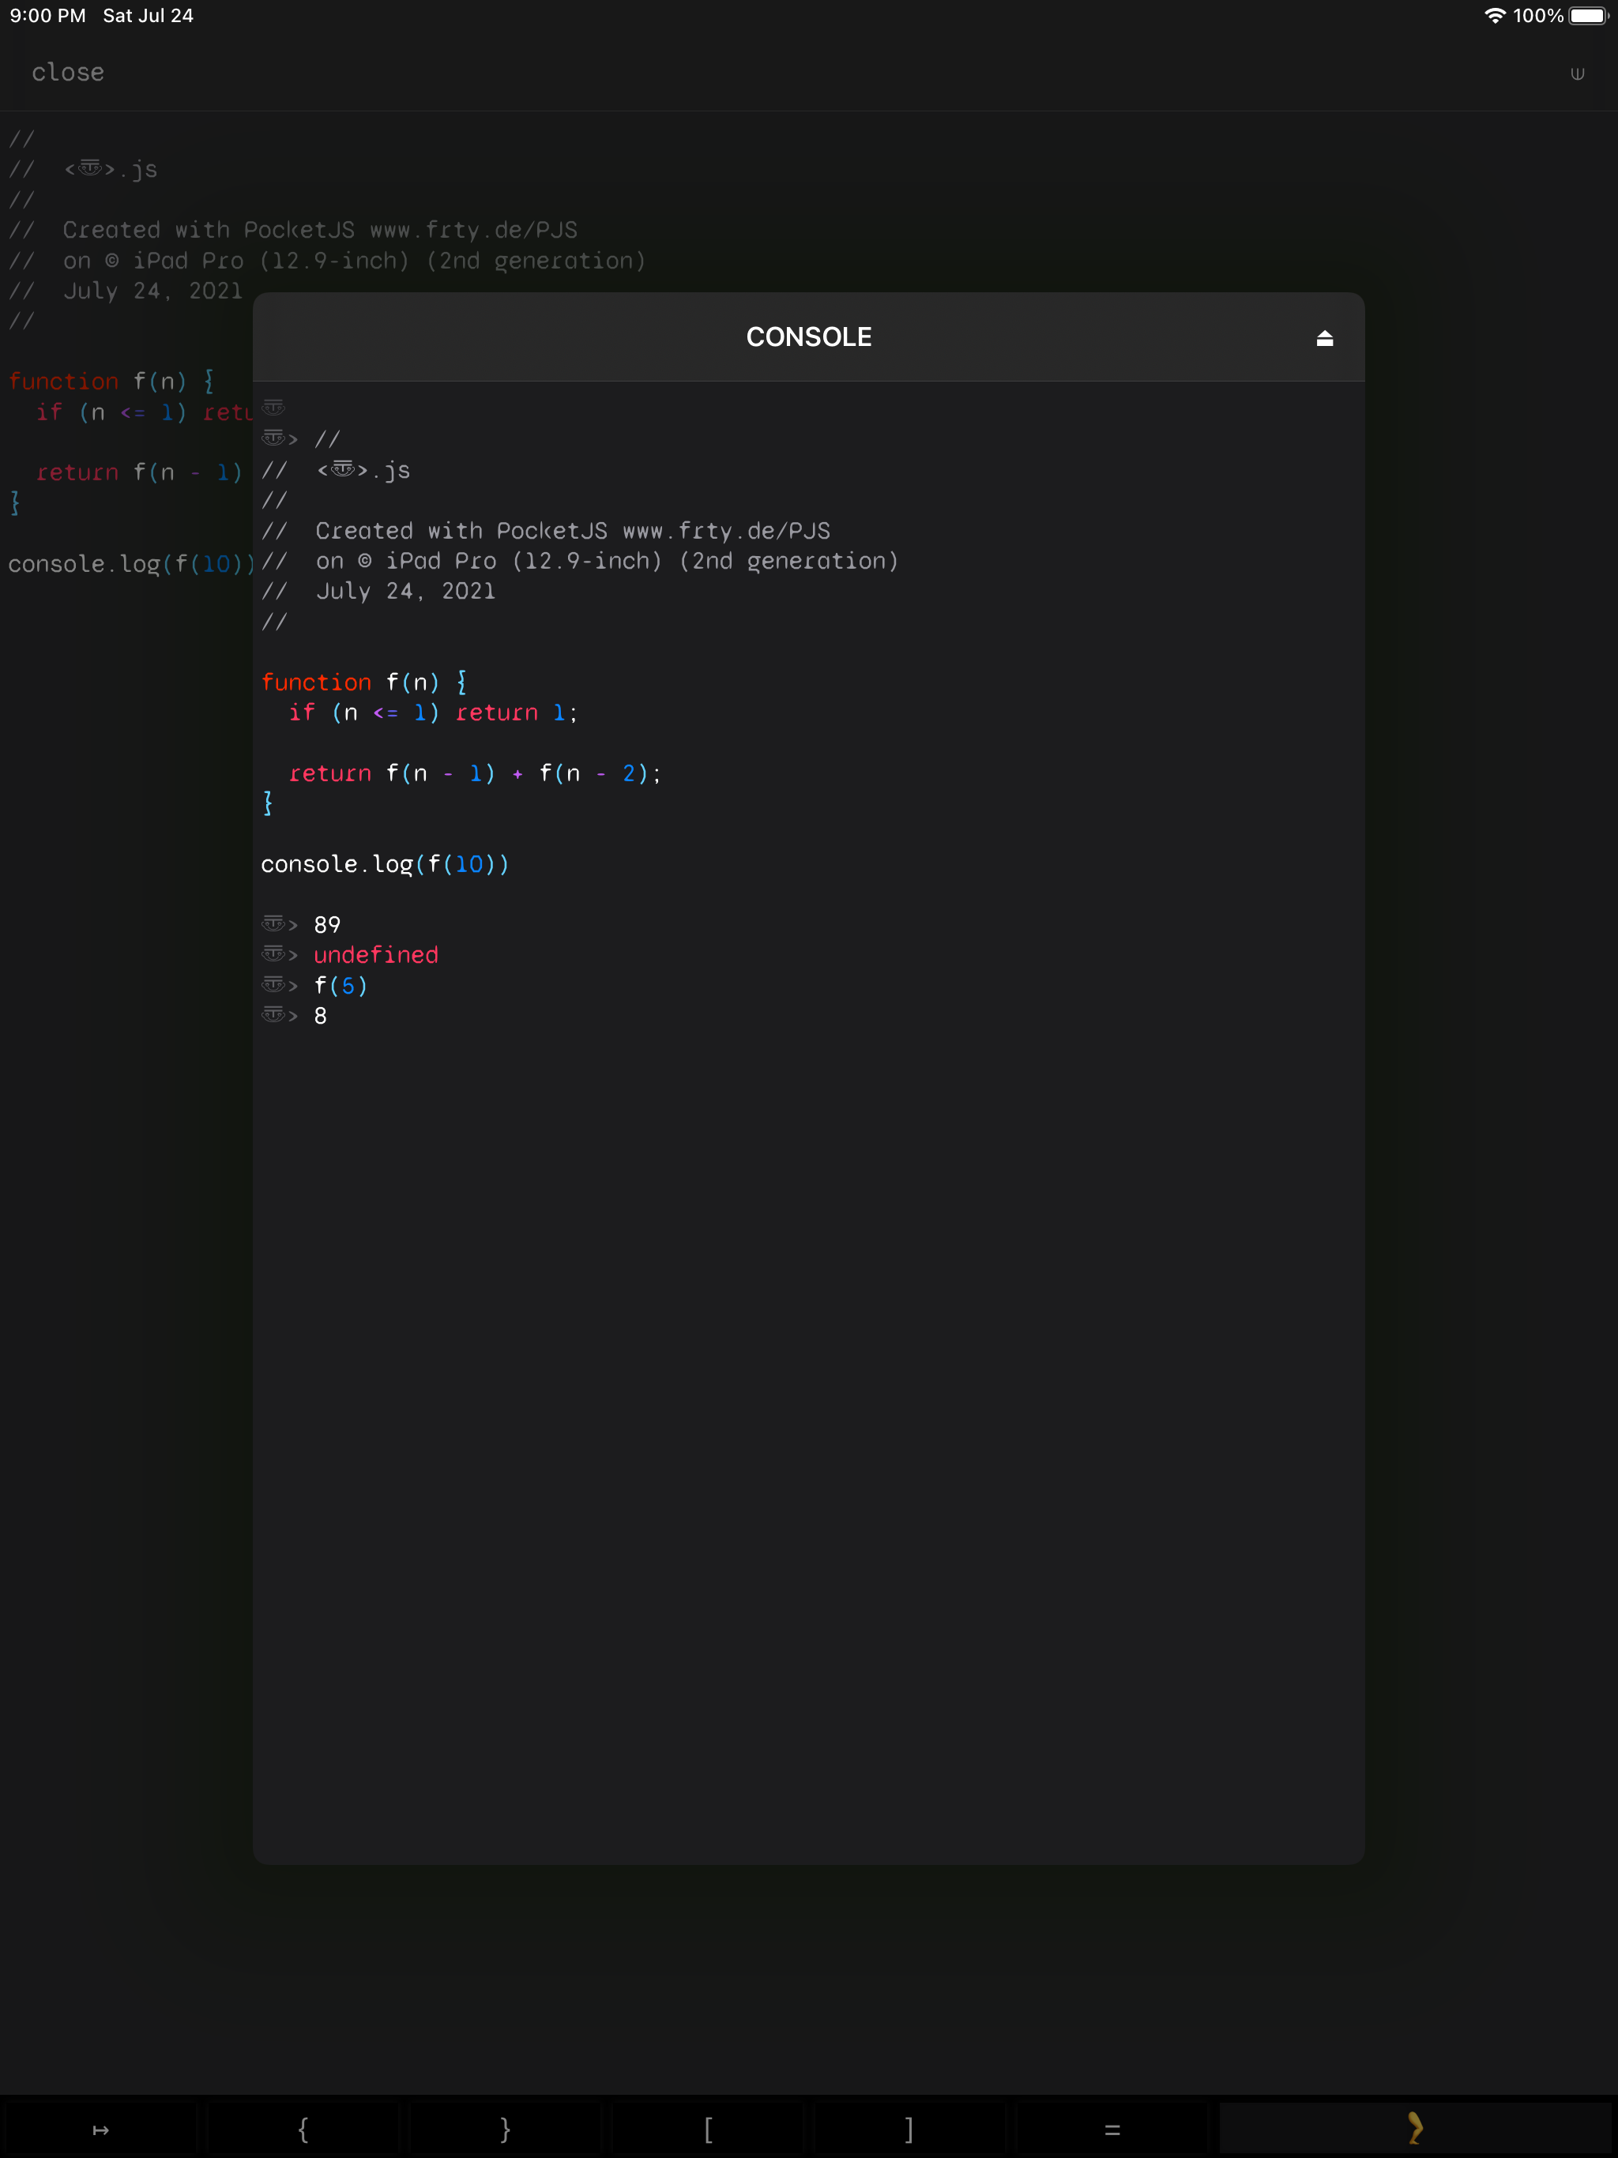Tap the red undefined console result
The image size is (1618, 2158).
tap(376, 954)
